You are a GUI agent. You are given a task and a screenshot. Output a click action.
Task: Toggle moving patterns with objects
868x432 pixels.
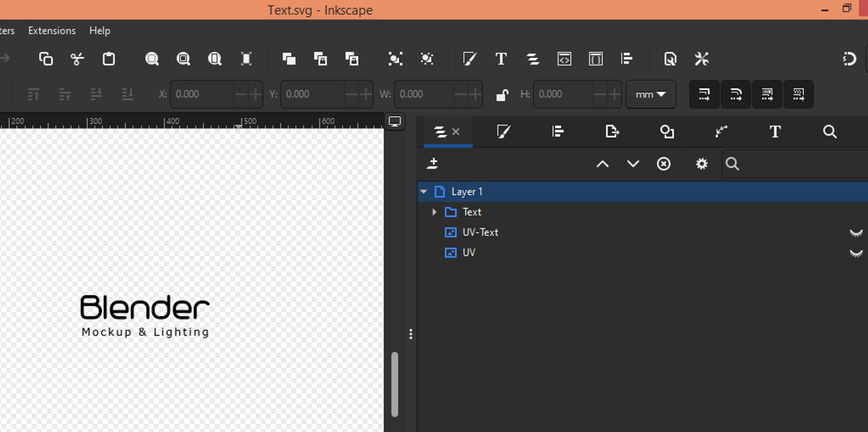(x=799, y=94)
